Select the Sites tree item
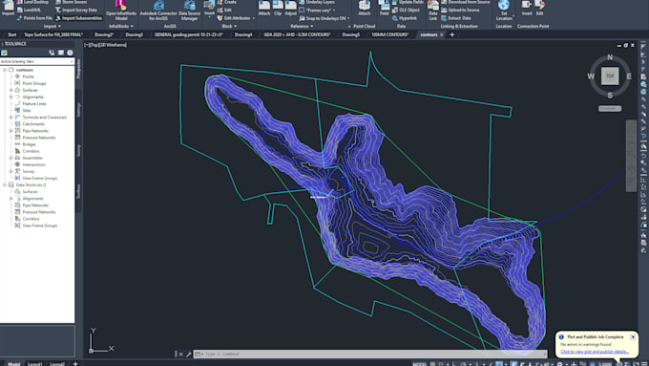This screenshot has width=649, height=366. point(27,111)
